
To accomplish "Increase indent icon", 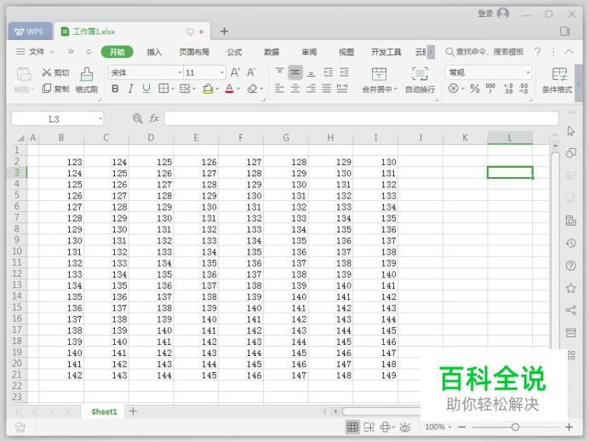I will [344, 72].
